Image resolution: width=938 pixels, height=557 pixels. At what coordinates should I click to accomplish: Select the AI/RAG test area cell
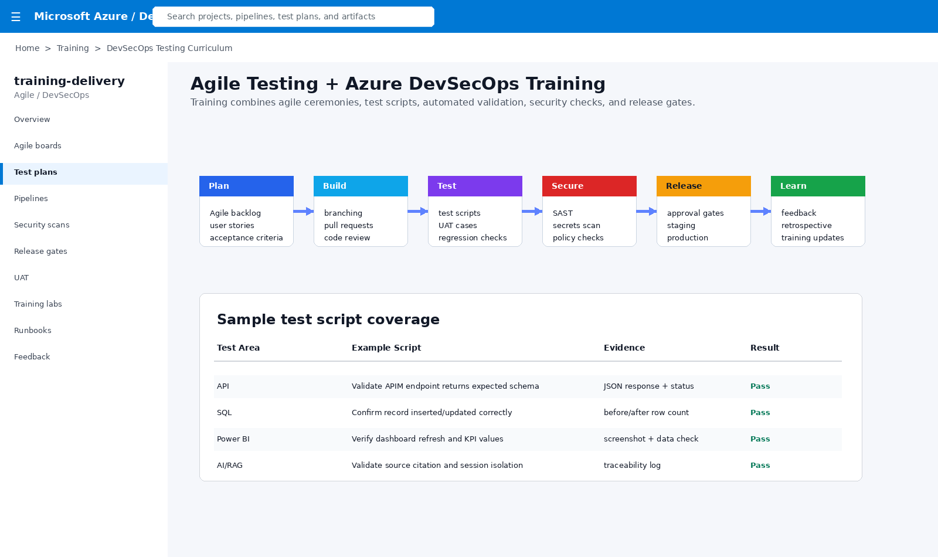tap(229, 466)
